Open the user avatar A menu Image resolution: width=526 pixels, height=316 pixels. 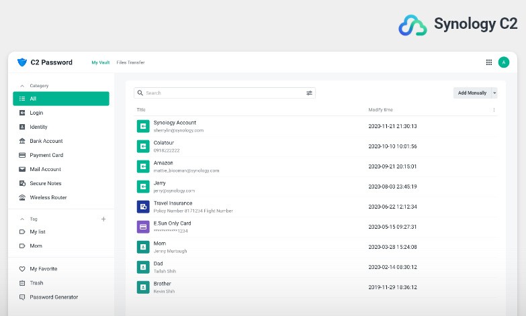(504, 62)
